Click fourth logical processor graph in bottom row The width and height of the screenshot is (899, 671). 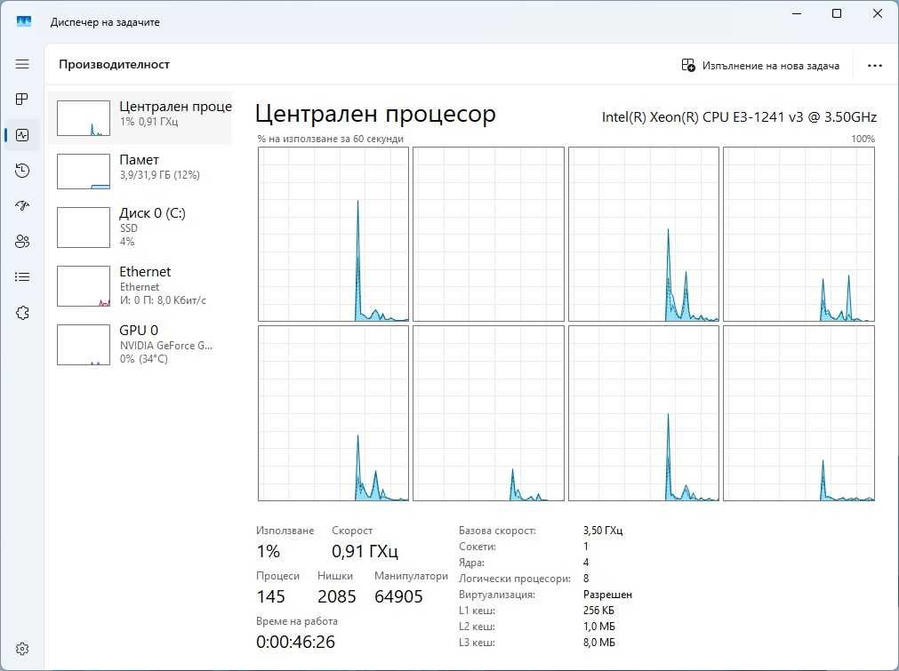pos(799,413)
